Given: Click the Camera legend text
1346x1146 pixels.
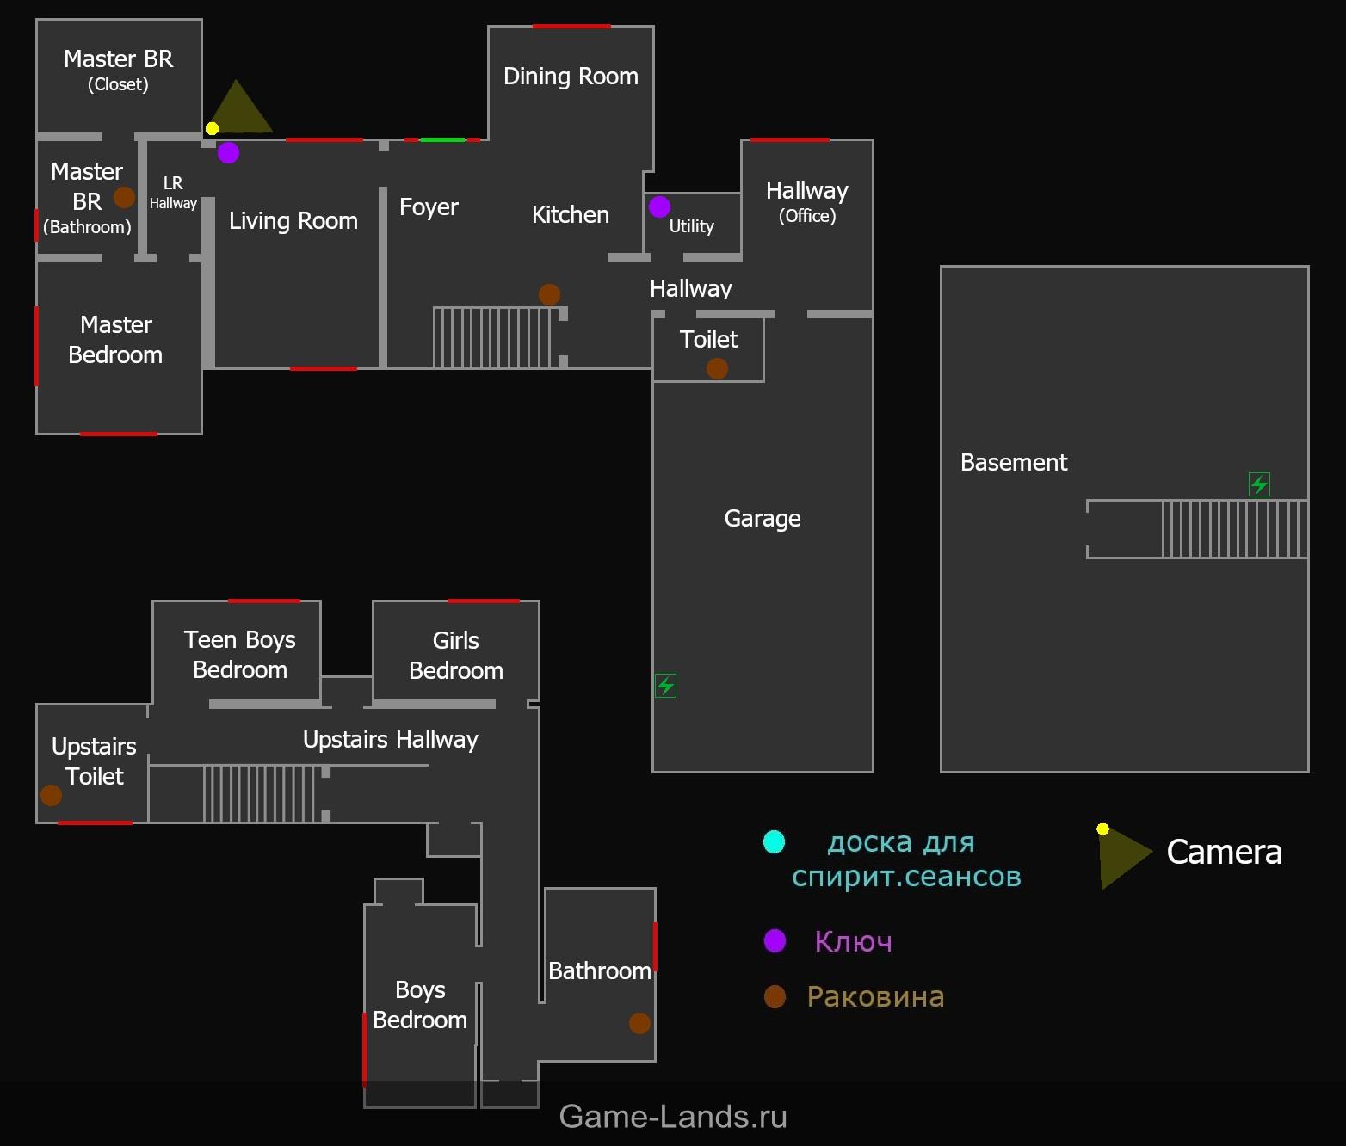Looking at the screenshot, I should click(1224, 853).
